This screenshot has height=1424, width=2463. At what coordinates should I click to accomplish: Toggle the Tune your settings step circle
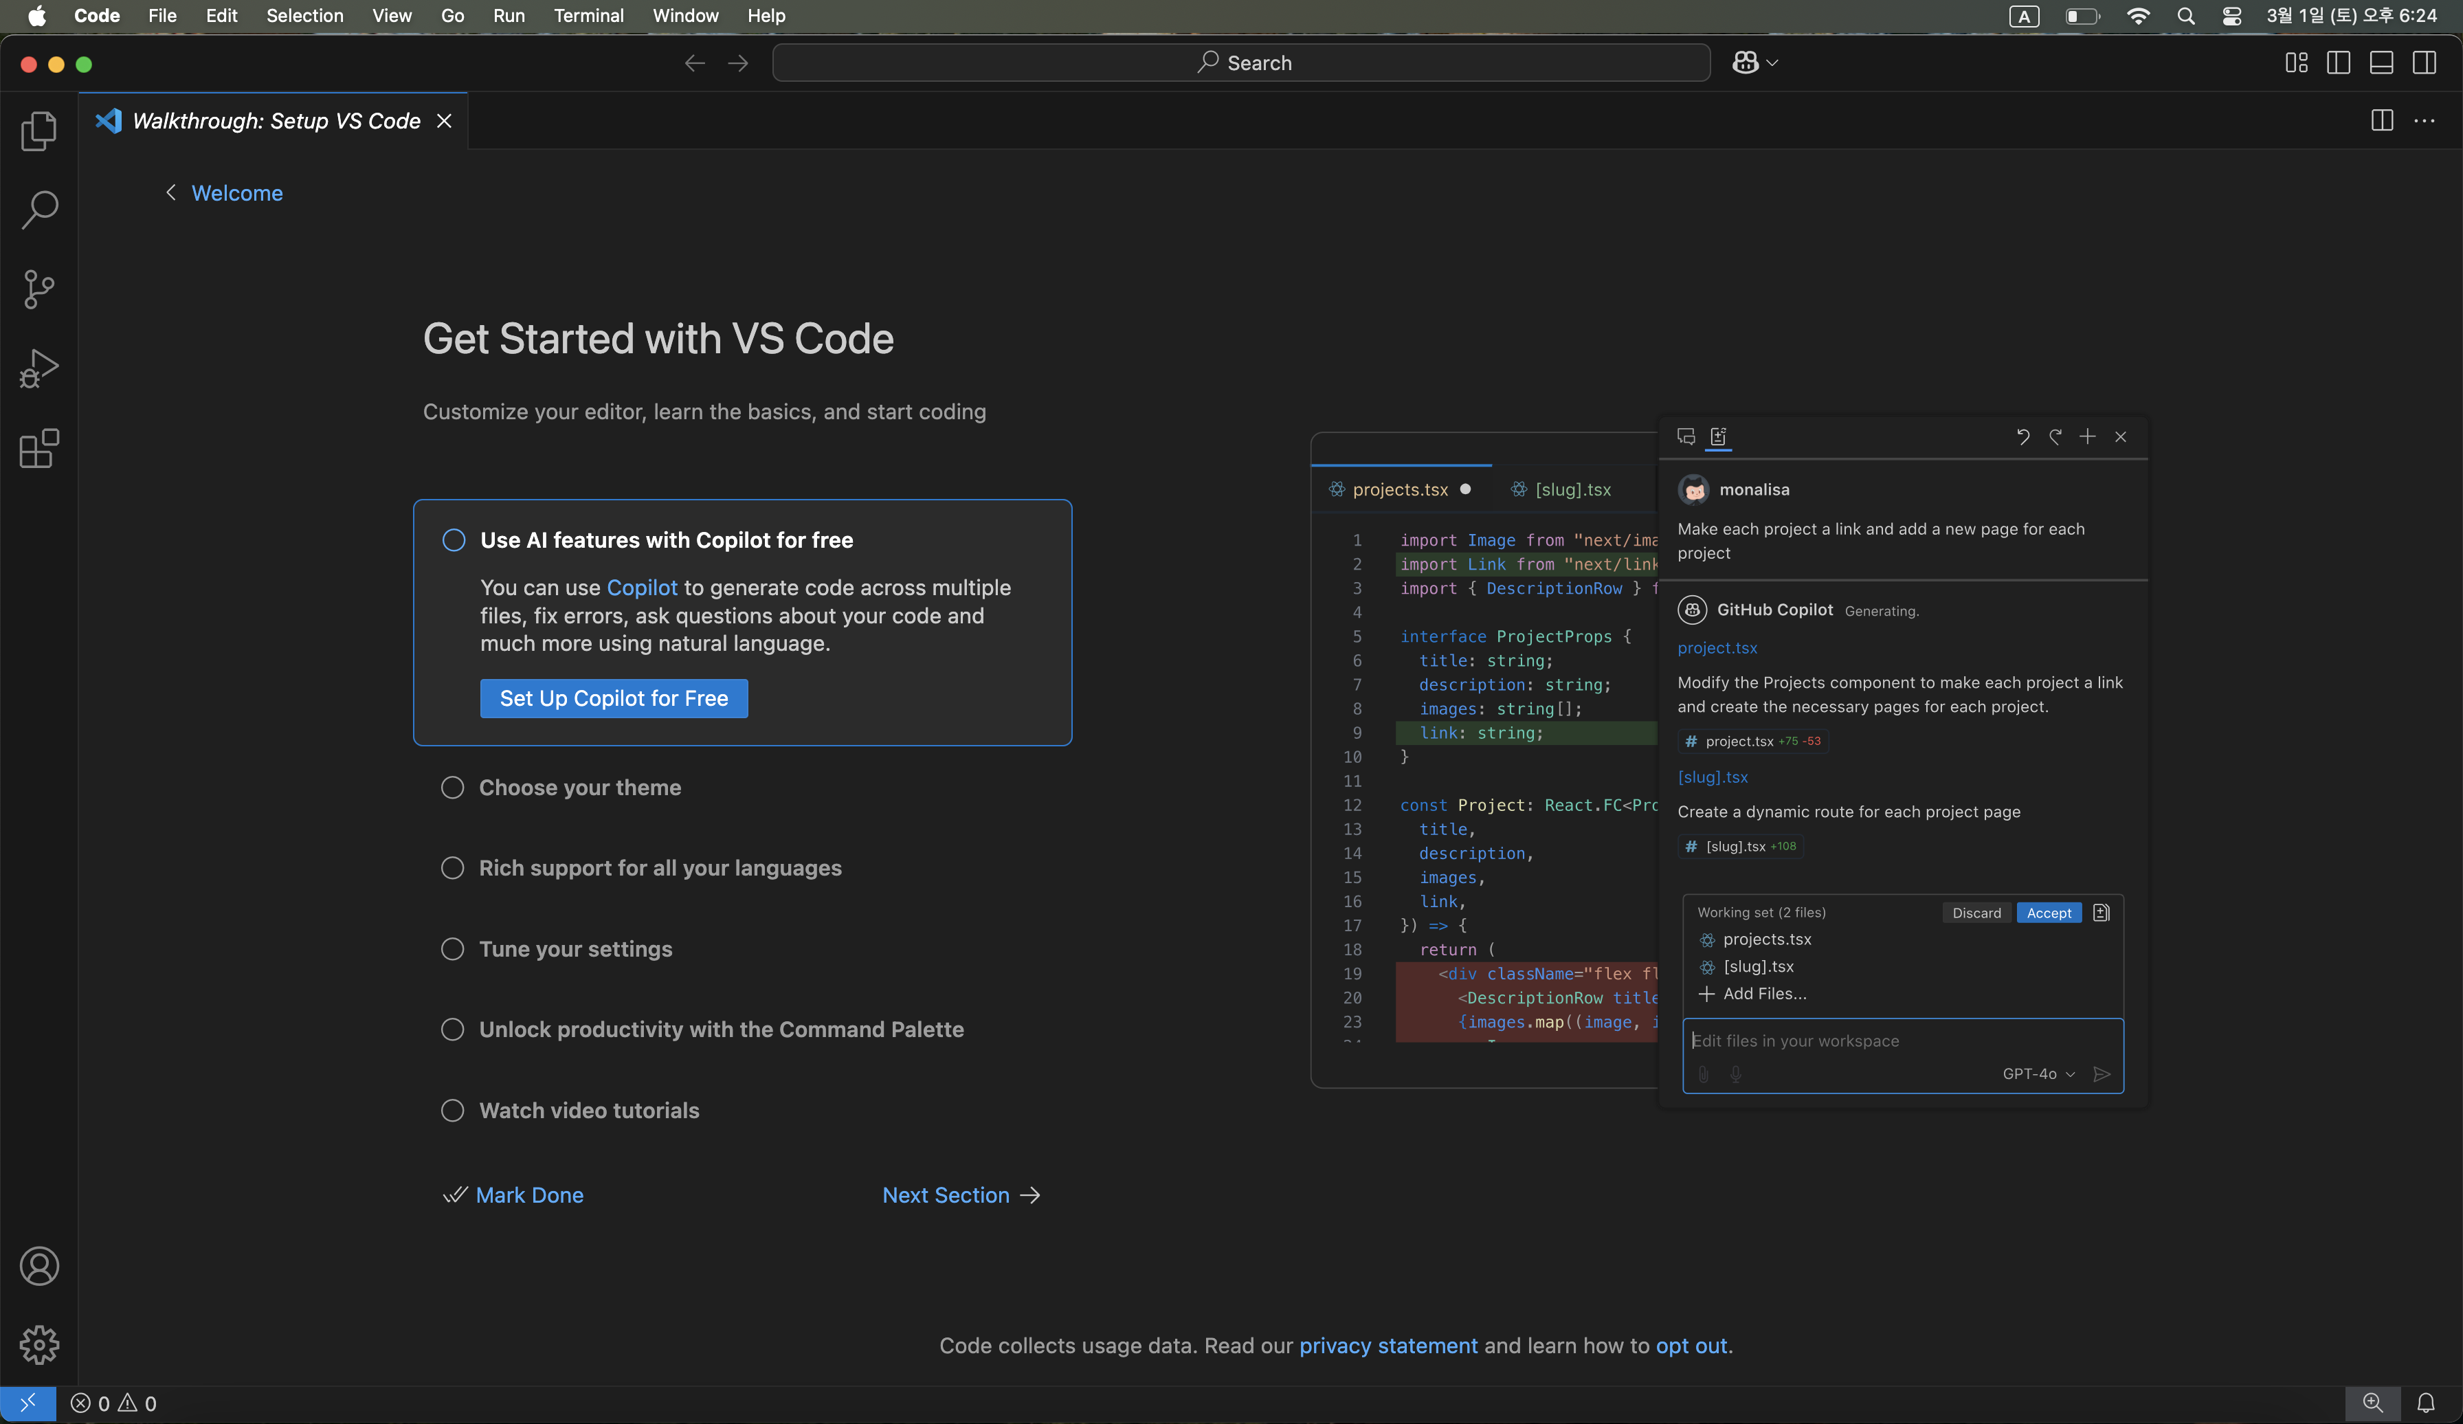(452, 948)
